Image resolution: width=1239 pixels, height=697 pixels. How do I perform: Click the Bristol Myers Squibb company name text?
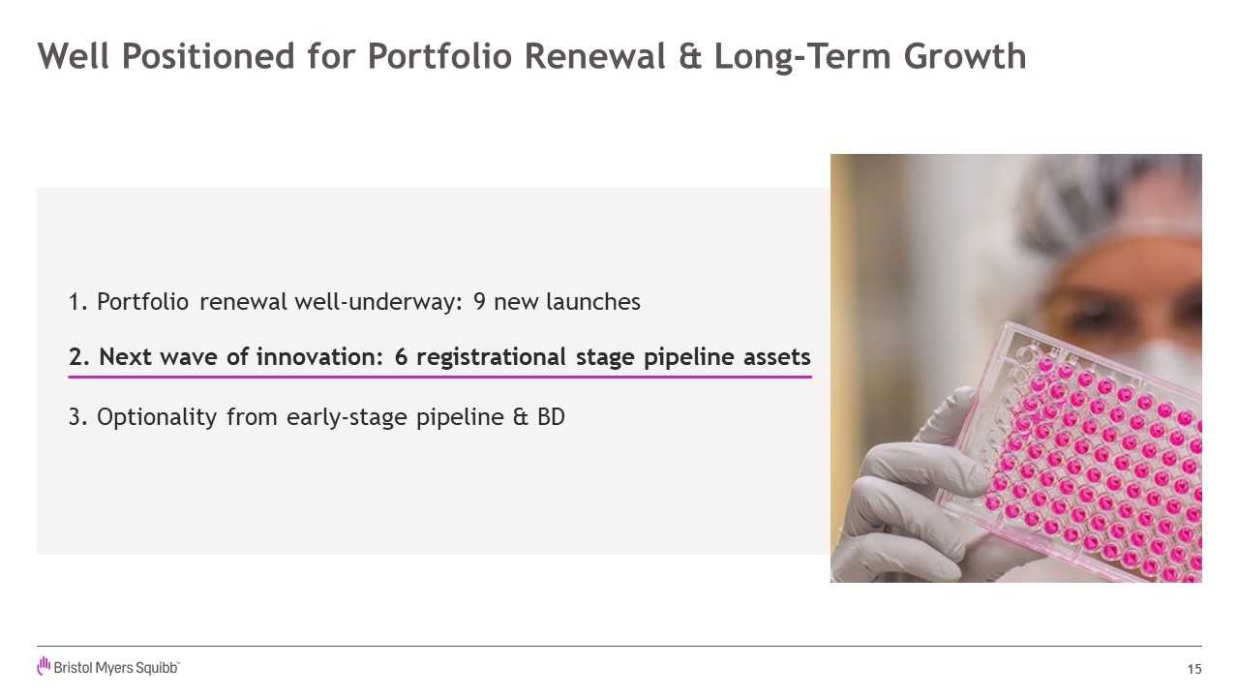tap(116, 667)
